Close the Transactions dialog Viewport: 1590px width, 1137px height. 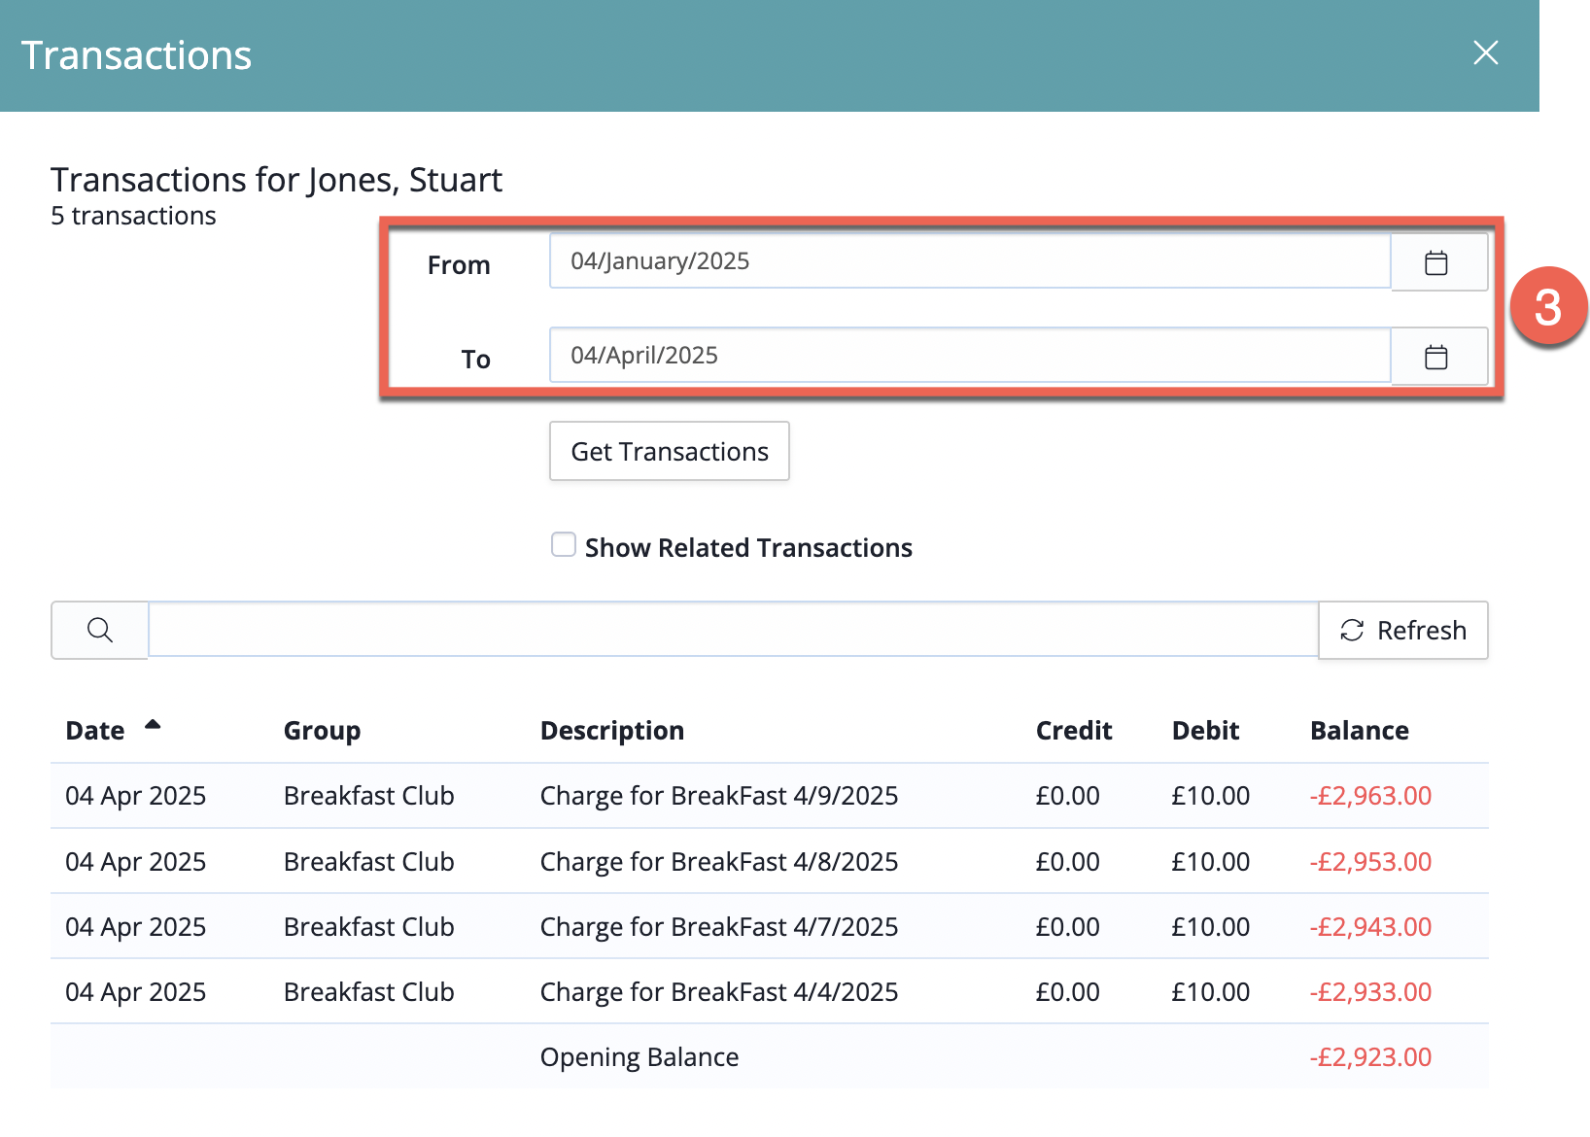click(x=1485, y=52)
